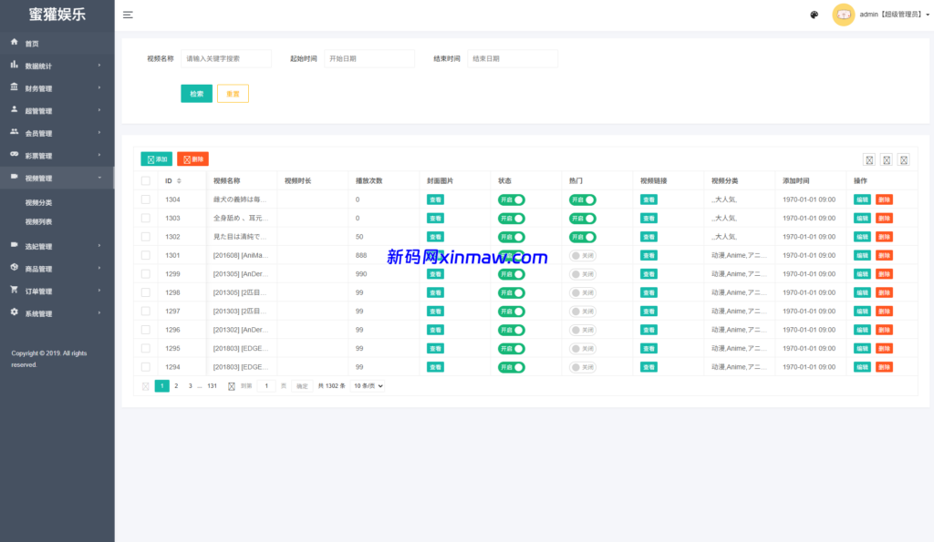The height and width of the screenshot is (542, 934).
Task: Open the 10条/页 page size dropdown
Action: click(368, 385)
